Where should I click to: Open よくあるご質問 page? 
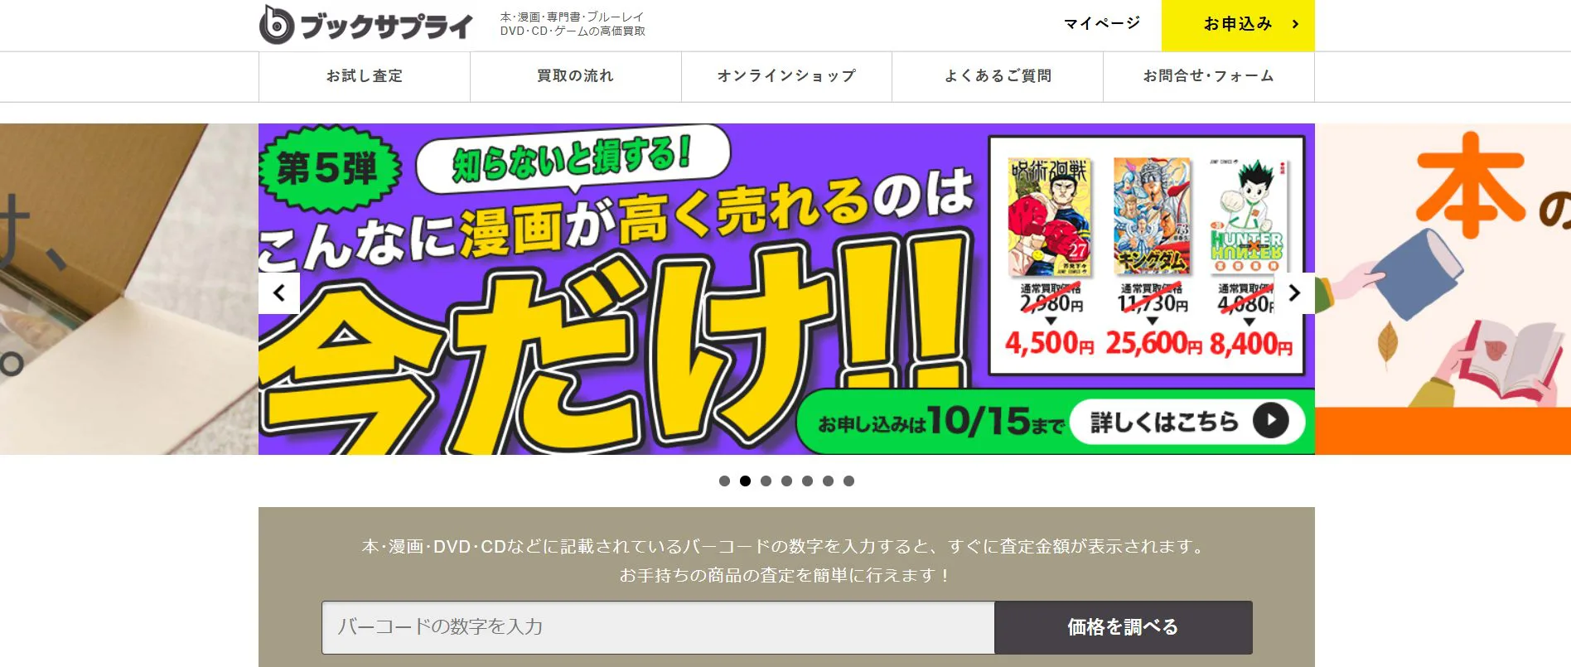pyautogui.click(x=998, y=76)
